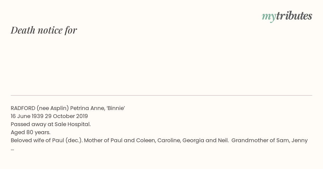Select the green "my" part of logo
This screenshot has width=323, height=169.
(269, 17)
